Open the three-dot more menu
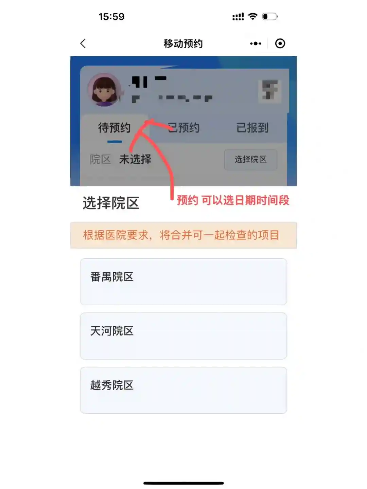The image size is (367, 489). pos(256,43)
